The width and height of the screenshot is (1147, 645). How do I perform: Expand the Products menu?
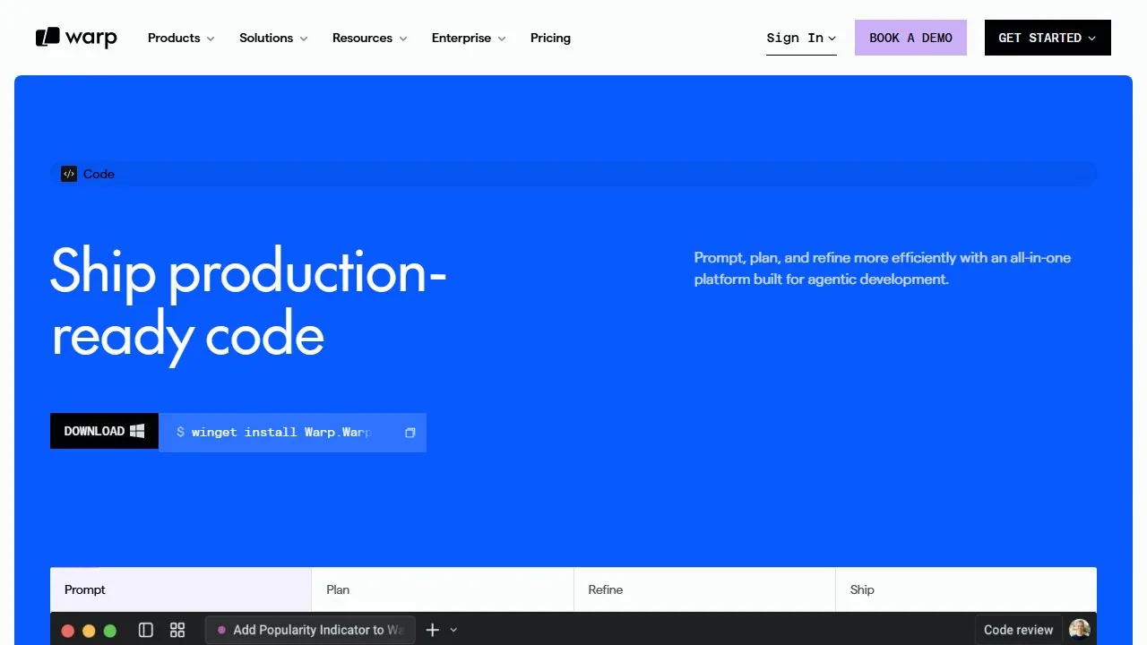[181, 38]
